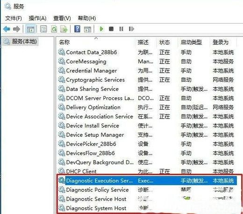
Task: Open the Help question mark icon
Action: tap(78, 29)
